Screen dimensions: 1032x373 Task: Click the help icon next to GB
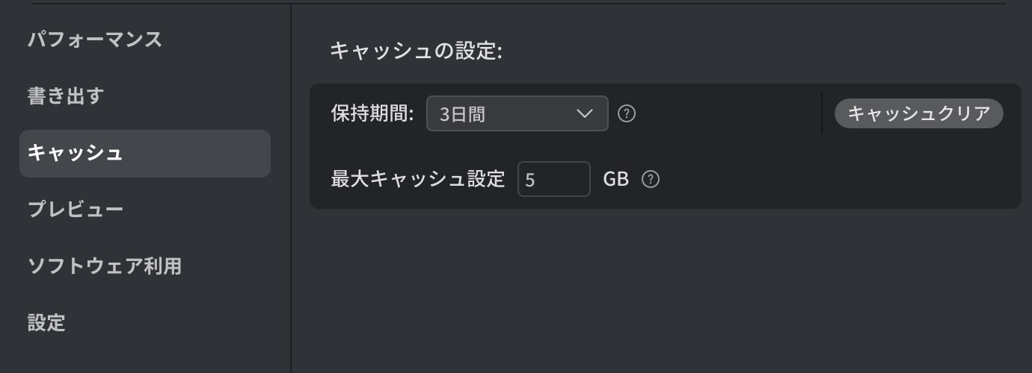[651, 179]
